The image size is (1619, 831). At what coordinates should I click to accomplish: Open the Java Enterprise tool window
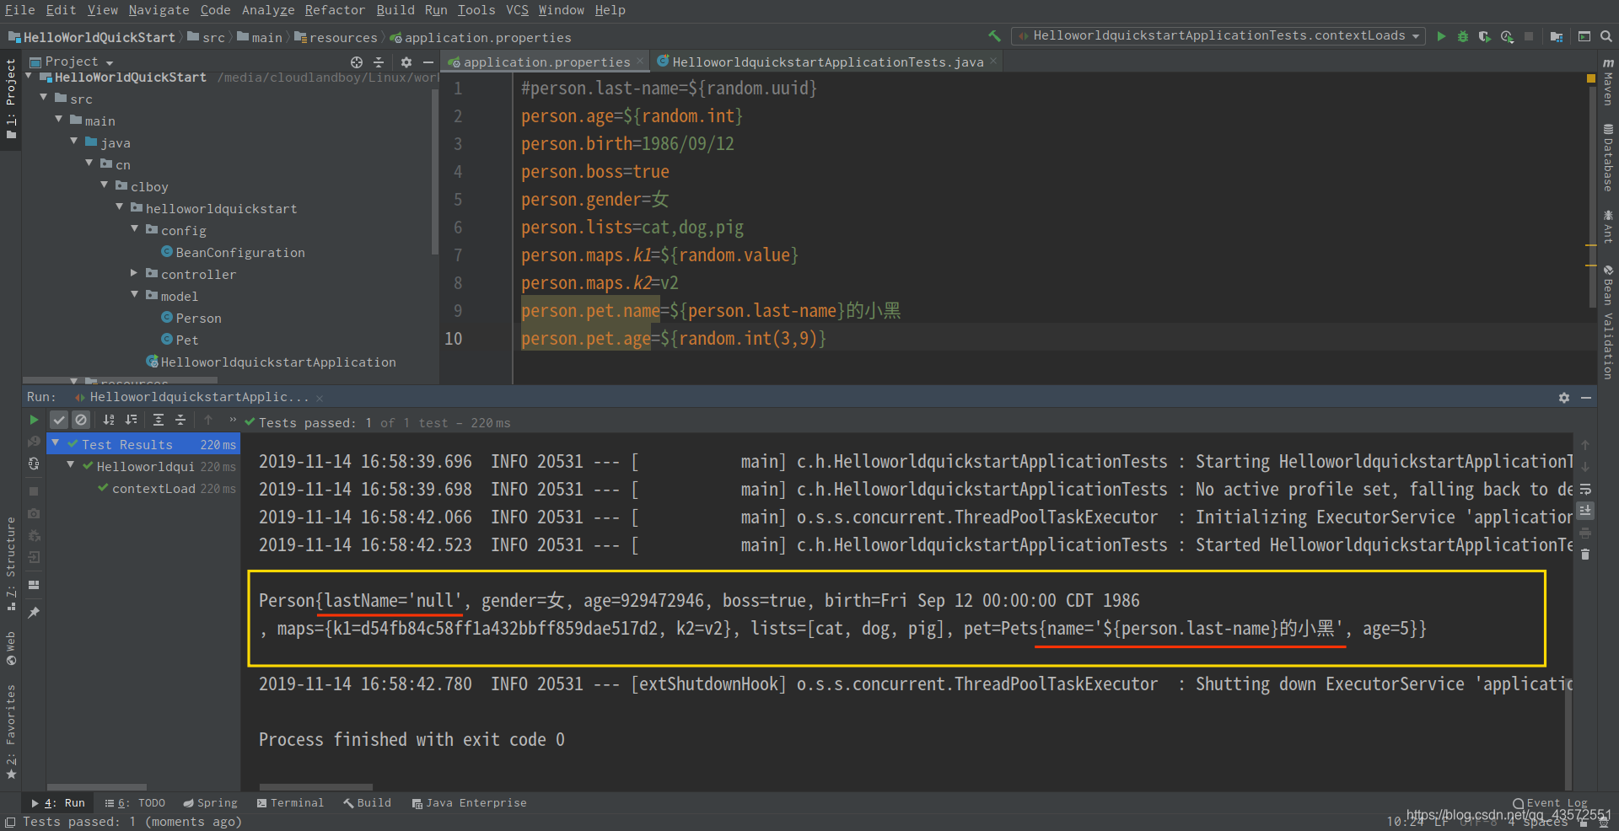tap(469, 803)
